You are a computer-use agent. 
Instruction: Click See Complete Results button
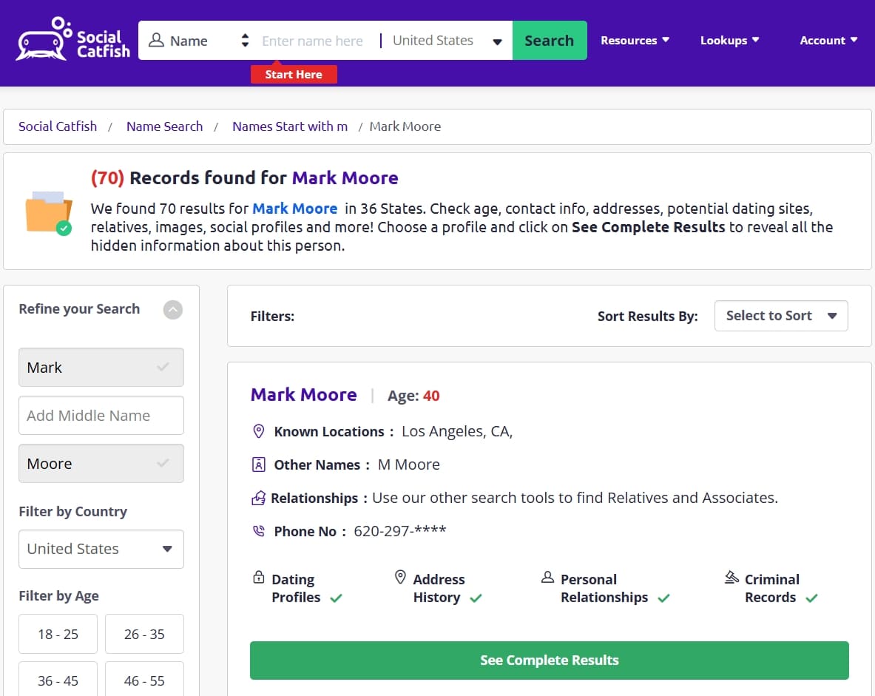coord(549,660)
